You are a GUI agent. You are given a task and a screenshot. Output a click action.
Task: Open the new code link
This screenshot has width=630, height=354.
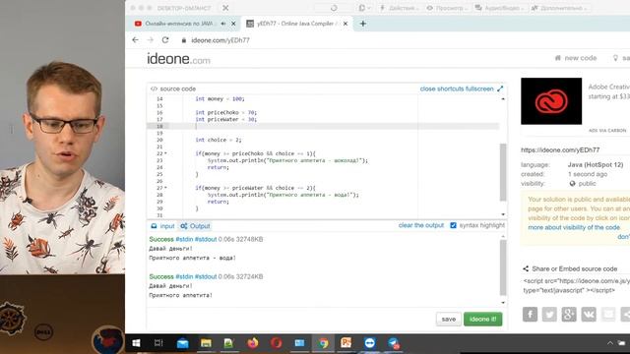pos(575,58)
